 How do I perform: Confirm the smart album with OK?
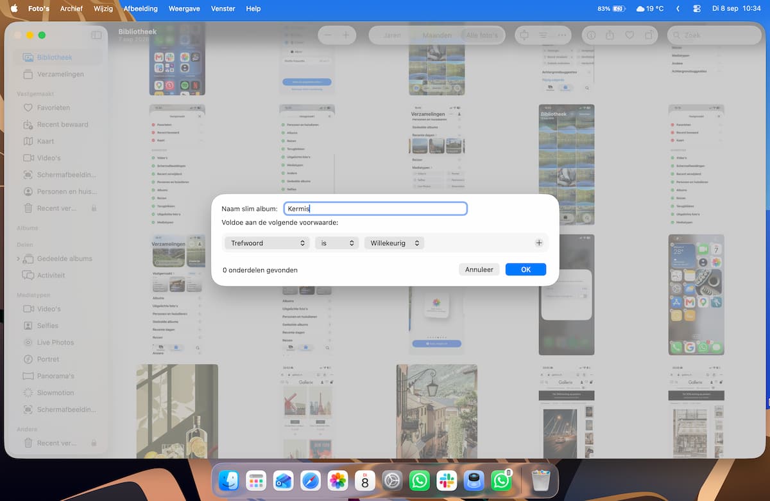point(526,270)
